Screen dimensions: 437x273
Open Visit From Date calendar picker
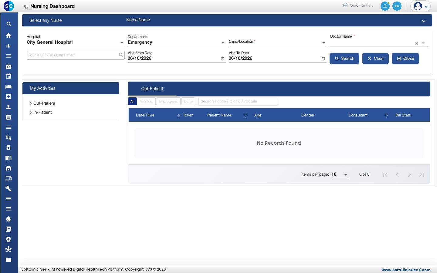(x=222, y=59)
